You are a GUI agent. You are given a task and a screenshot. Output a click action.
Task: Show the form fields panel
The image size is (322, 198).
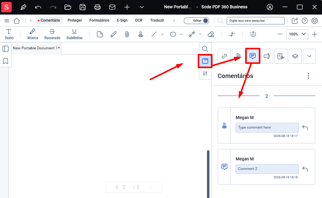click(x=267, y=56)
